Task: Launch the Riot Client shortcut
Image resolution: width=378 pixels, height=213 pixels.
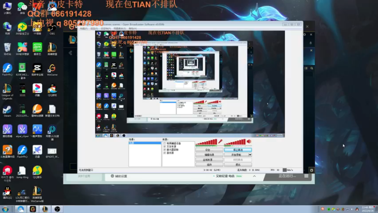Action: pyautogui.click(x=7, y=173)
